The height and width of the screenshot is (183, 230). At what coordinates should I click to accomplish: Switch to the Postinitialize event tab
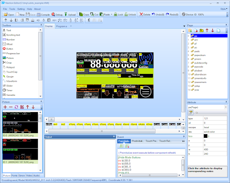(137, 141)
